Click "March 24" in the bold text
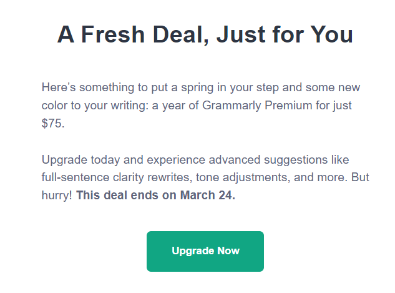395x293 pixels. tap(207, 195)
